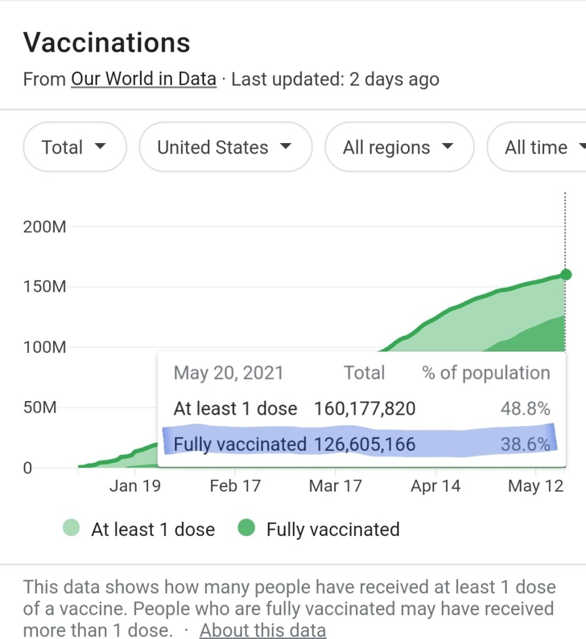This screenshot has width=586, height=639.
Task: Click the Vaccinations heading
Action: pos(107,43)
